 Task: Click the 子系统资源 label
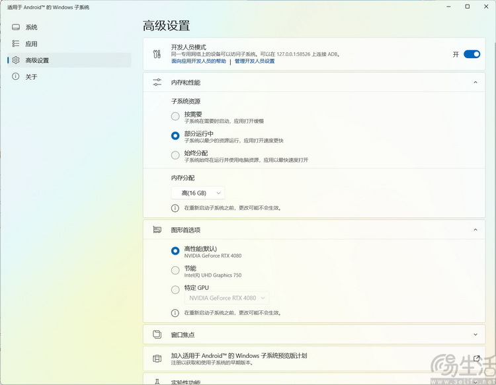click(186, 102)
